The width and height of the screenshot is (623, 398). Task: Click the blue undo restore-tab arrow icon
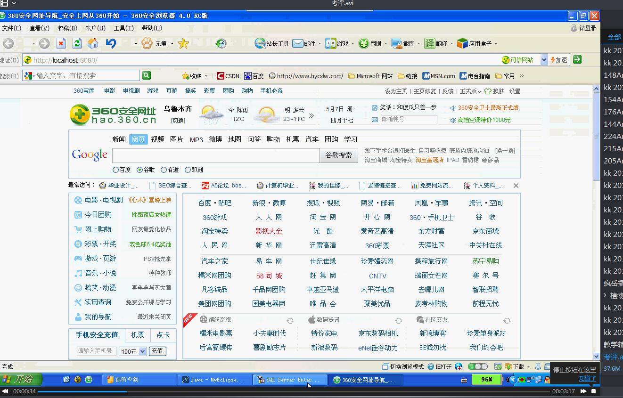[111, 43]
